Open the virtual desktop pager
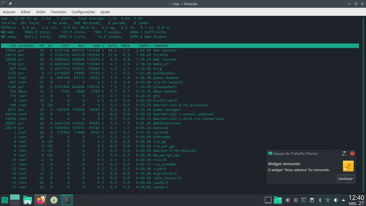The width and height of the screenshot is (366, 206). point(15,200)
